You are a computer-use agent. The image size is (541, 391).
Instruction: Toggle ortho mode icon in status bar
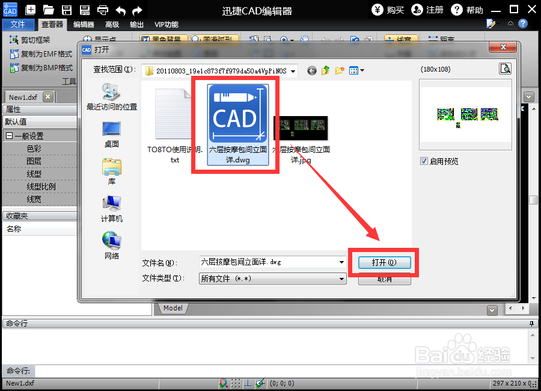[x=248, y=383]
